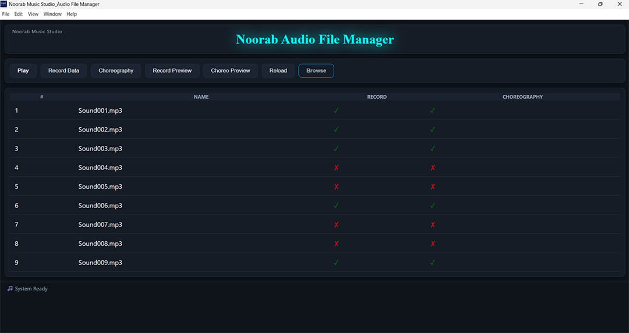Click the CHOREOGRAPHY column header

click(x=522, y=97)
